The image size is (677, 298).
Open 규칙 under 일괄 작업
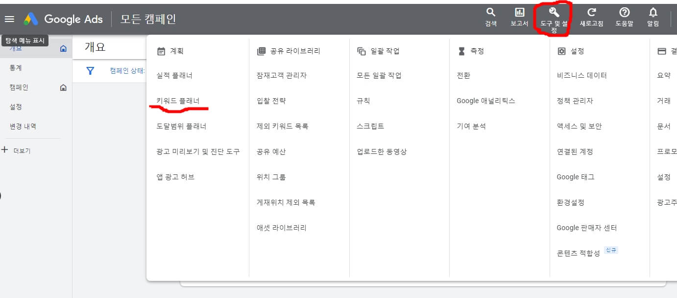tap(363, 101)
